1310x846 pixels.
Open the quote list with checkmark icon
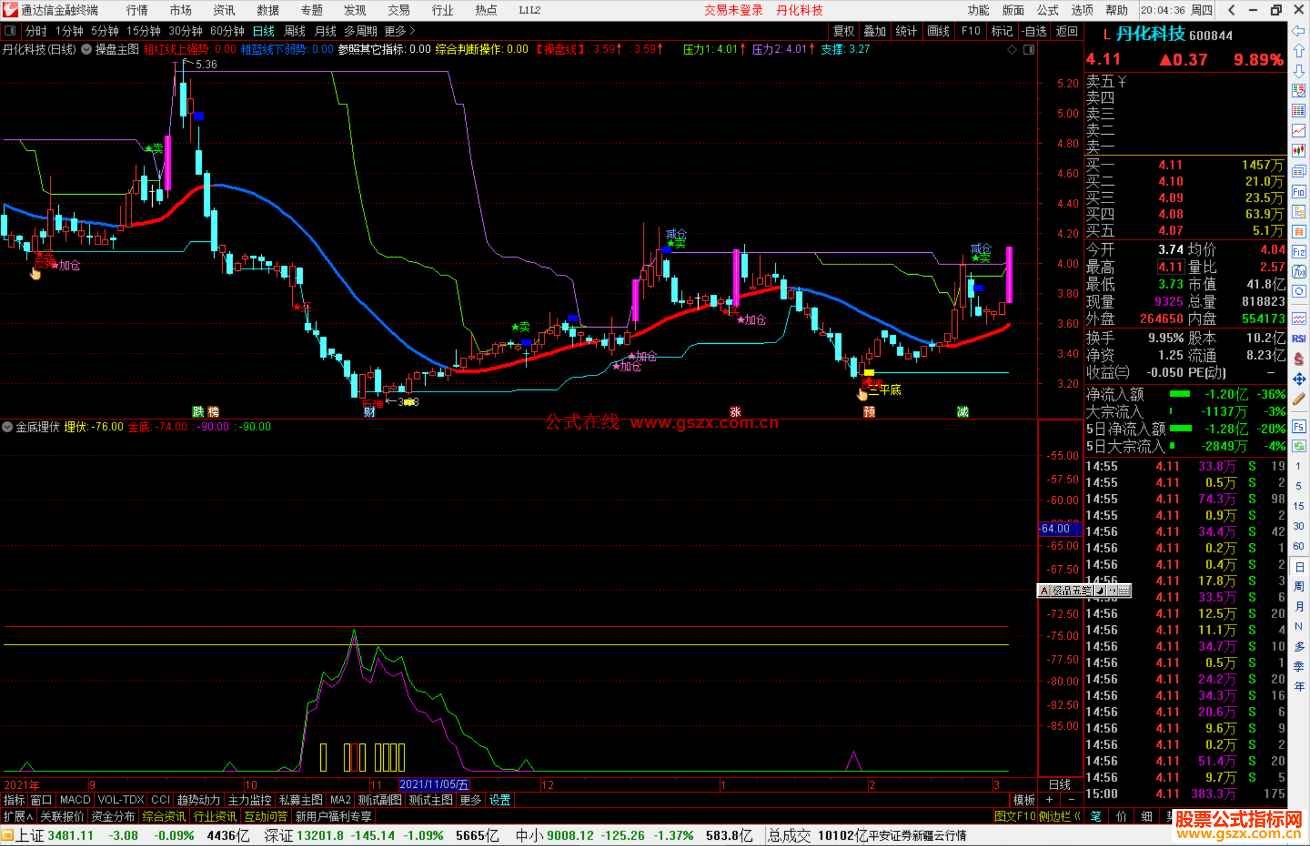1298,91
